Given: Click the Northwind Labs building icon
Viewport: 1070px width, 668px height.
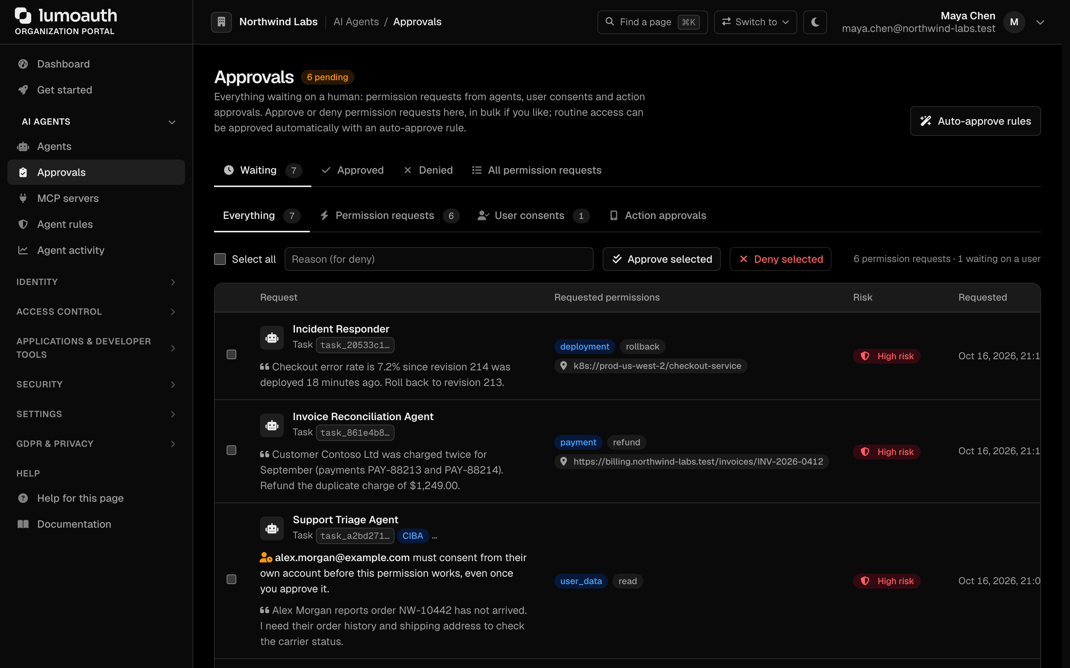Looking at the screenshot, I should (x=221, y=22).
